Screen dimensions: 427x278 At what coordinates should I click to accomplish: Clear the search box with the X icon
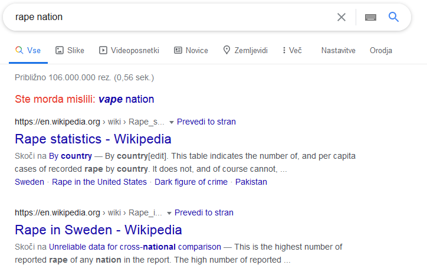click(x=341, y=17)
